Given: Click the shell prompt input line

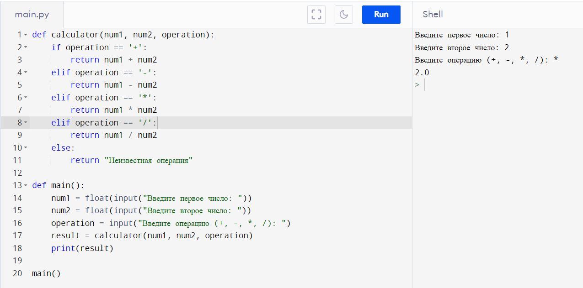Looking at the screenshot, I should [457, 85].
